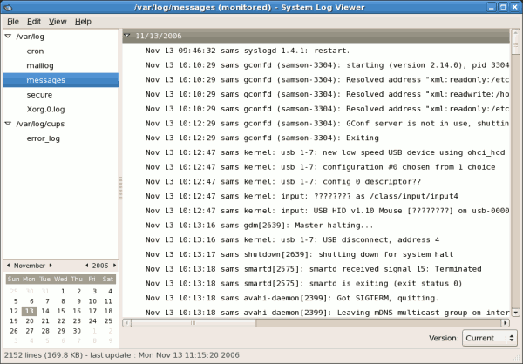Click the window menu icon in title bar

[x=8, y=8]
